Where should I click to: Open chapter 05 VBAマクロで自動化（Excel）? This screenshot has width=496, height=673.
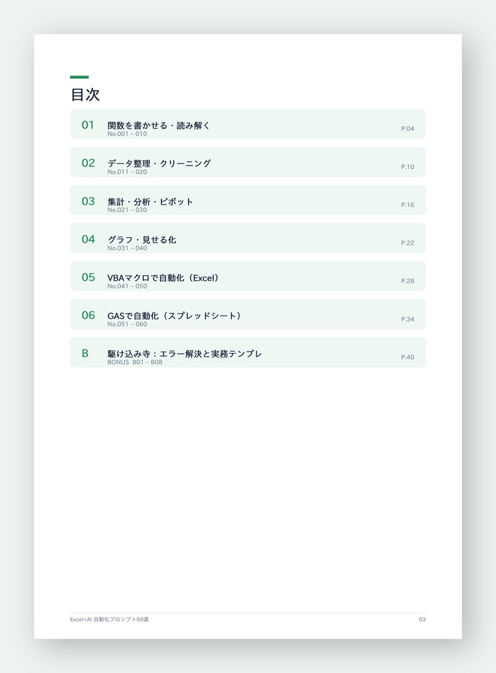pos(248,277)
